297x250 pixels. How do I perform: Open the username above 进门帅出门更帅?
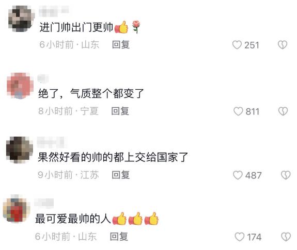point(54,11)
